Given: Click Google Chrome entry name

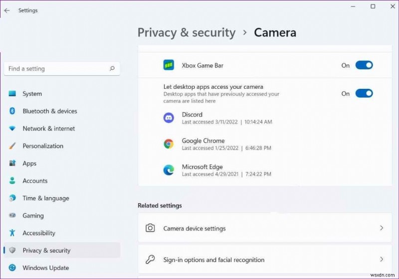Looking at the screenshot, I should tap(203, 141).
